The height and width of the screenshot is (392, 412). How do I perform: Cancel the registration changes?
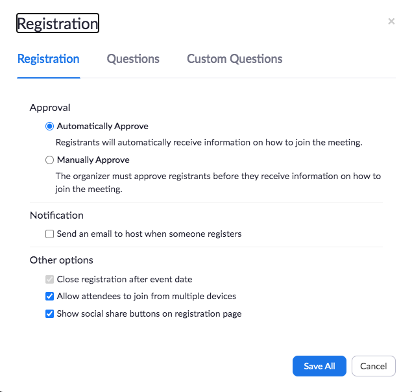[373, 366]
